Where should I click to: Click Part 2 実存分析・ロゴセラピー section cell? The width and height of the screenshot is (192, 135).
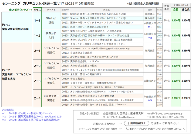tap(17, 75)
